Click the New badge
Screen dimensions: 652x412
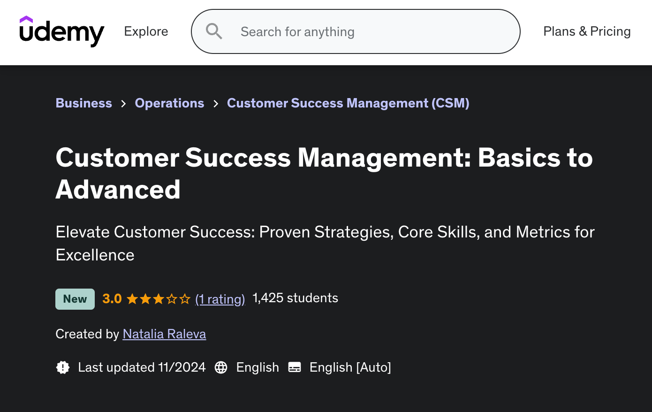pos(75,299)
